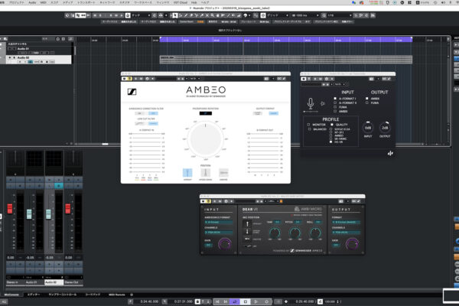
Task: Select endfire mic position in dearVR
Action: [247, 239]
